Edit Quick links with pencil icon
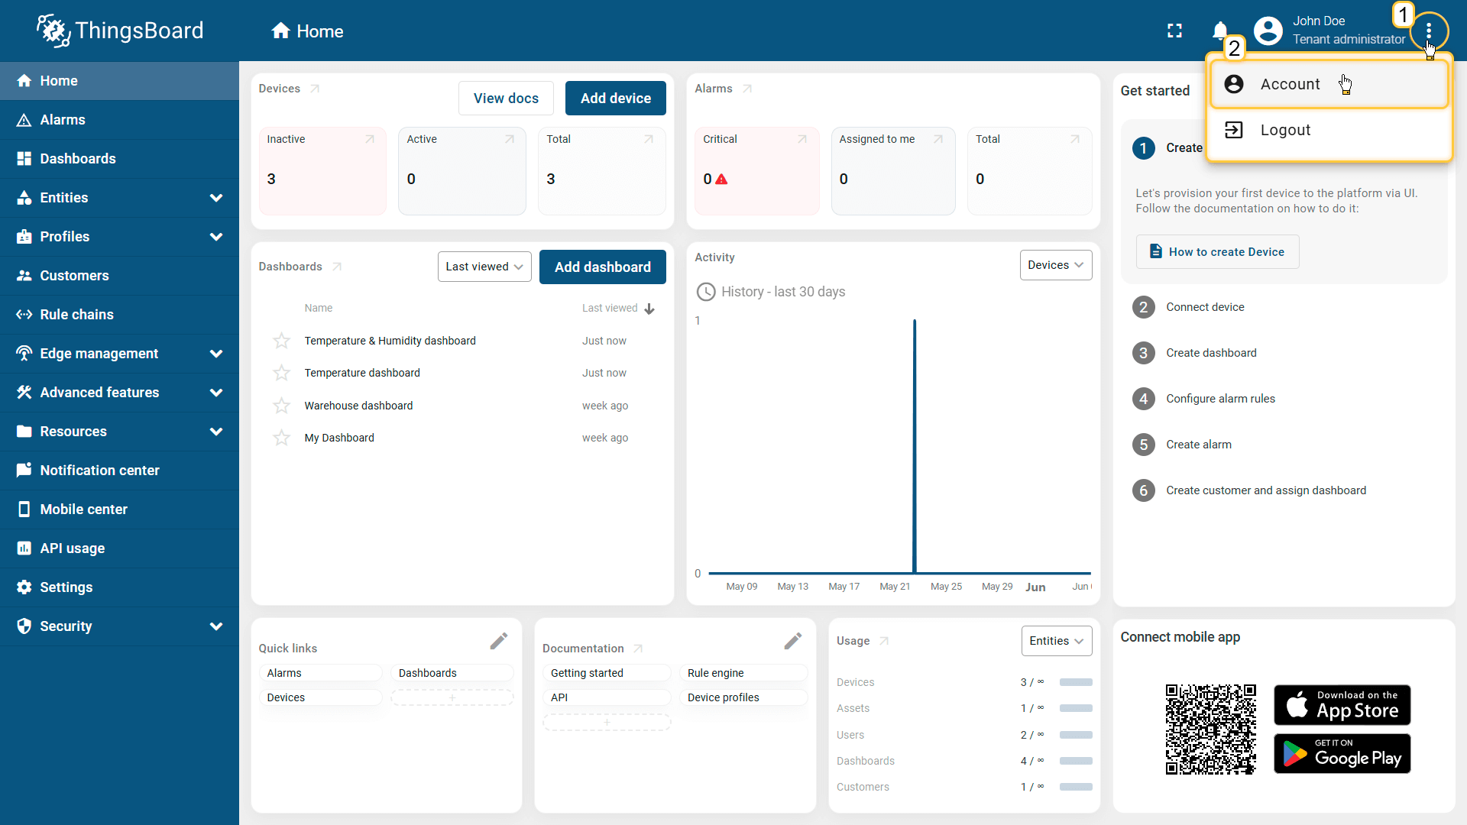 tap(499, 641)
